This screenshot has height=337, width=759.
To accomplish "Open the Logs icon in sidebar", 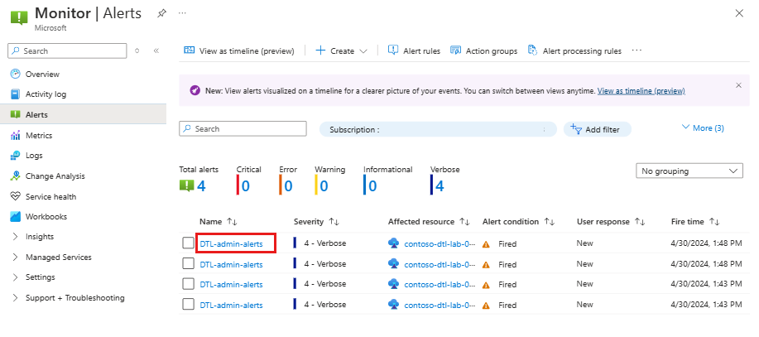I will 16,156.
